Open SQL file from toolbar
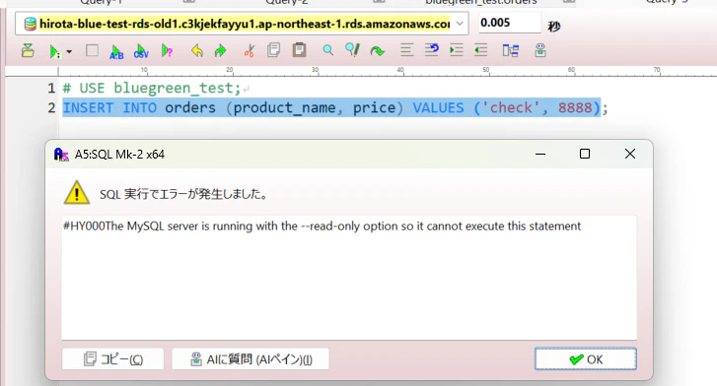The width and height of the screenshot is (717, 386). click(28, 50)
